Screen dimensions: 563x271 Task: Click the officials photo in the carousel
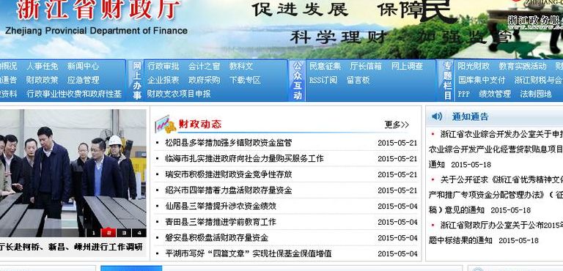(73, 173)
